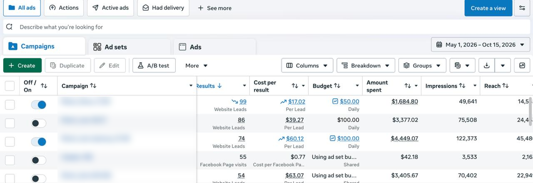Open the date range picker
Viewport: 533px width, 183px height.
[x=481, y=45]
